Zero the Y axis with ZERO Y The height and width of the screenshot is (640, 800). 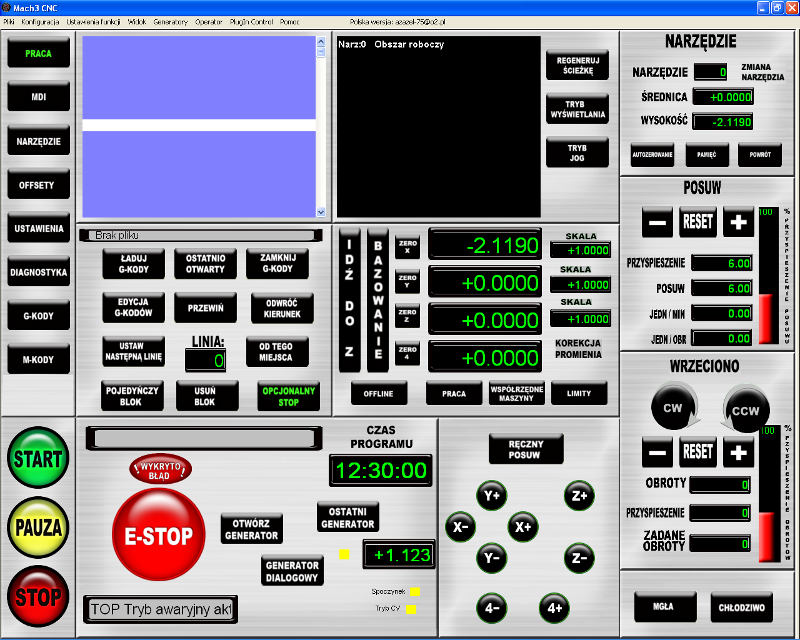[x=407, y=281]
